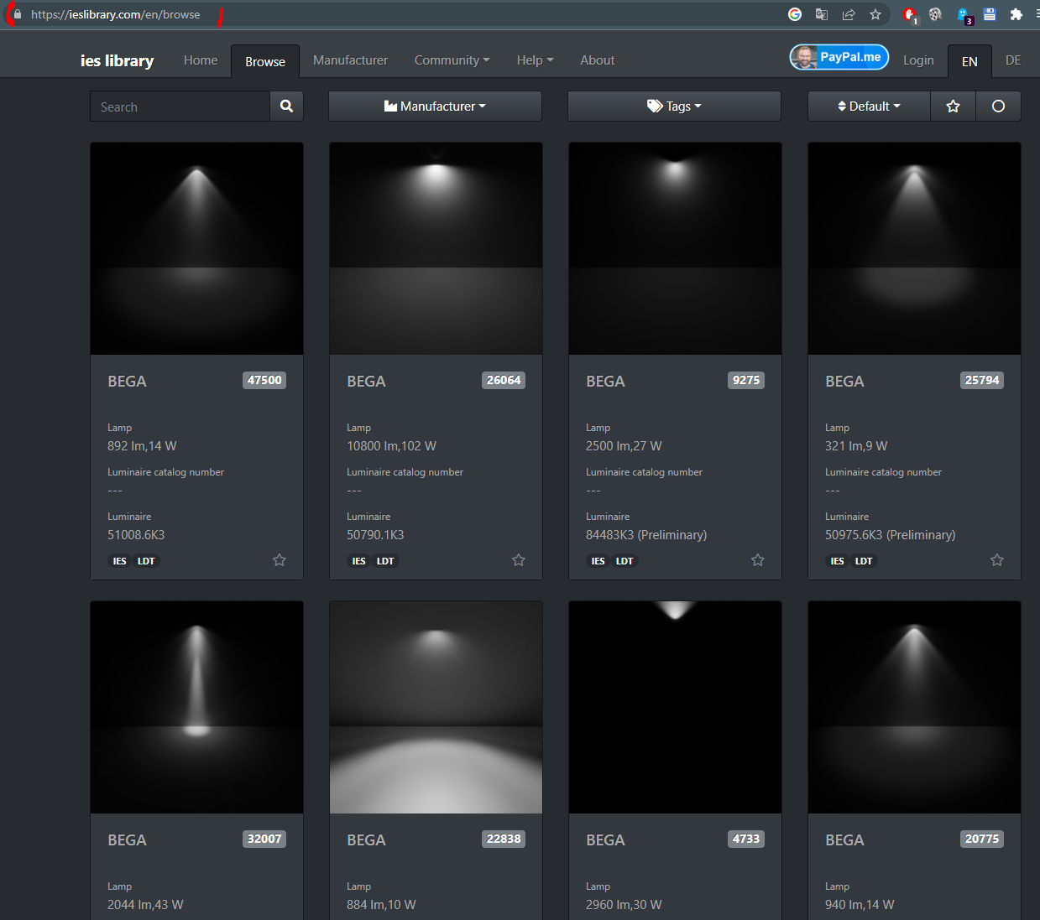The height and width of the screenshot is (920, 1040).
Task: Click the 4733 download count badge
Action: pos(746,839)
